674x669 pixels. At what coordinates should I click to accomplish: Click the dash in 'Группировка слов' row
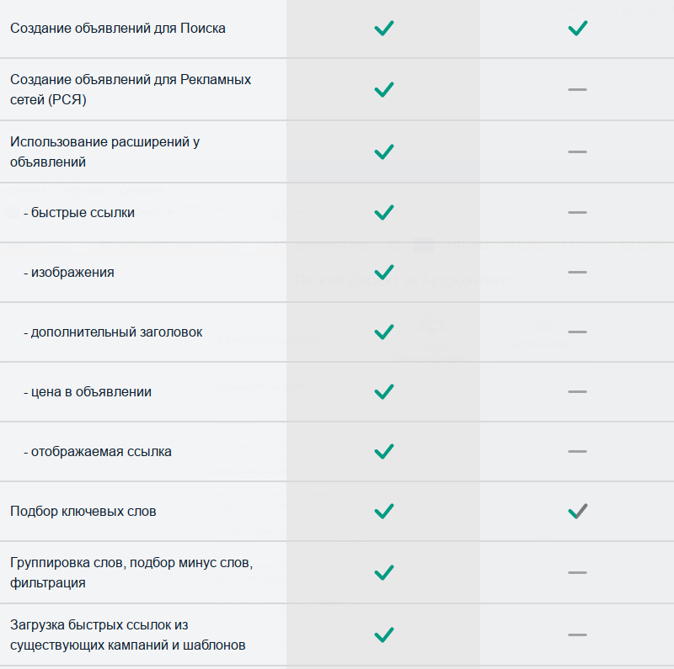coord(577,572)
